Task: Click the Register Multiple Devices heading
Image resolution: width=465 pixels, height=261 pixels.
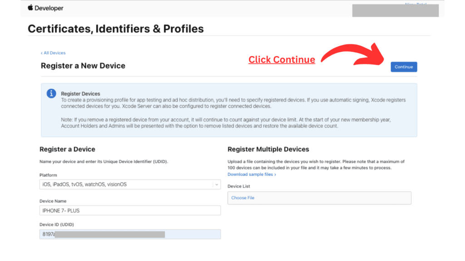Action: tap(268, 149)
